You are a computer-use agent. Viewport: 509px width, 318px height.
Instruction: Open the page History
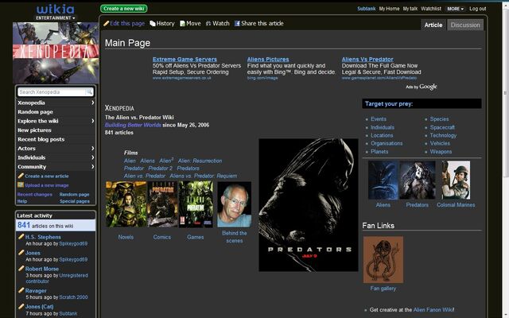click(162, 23)
